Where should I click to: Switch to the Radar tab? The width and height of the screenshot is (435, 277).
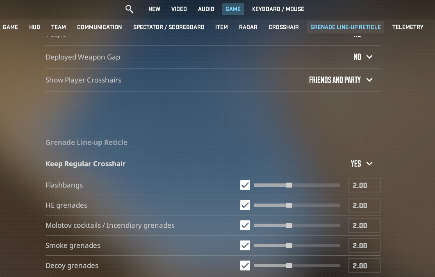tap(248, 27)
